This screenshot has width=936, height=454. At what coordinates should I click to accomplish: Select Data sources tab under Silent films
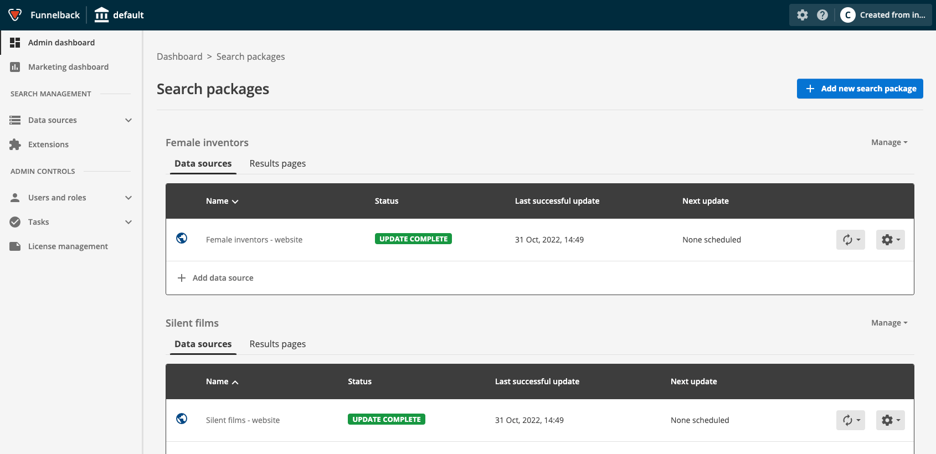[203, 344]
